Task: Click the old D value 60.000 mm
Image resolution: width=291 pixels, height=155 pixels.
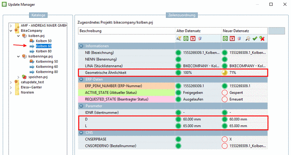Action: pyautogui.click(x=192, y=119)
